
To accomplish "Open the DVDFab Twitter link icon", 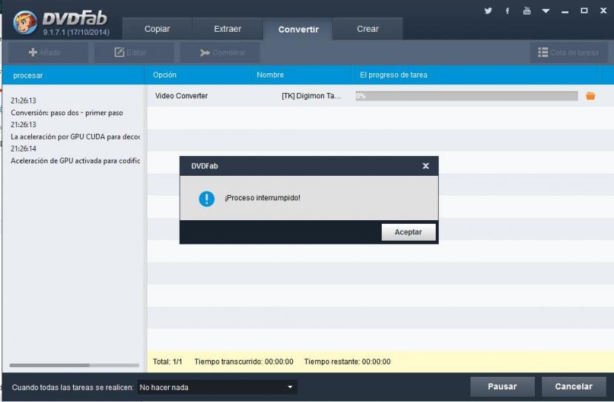I will tap(488, 10).
